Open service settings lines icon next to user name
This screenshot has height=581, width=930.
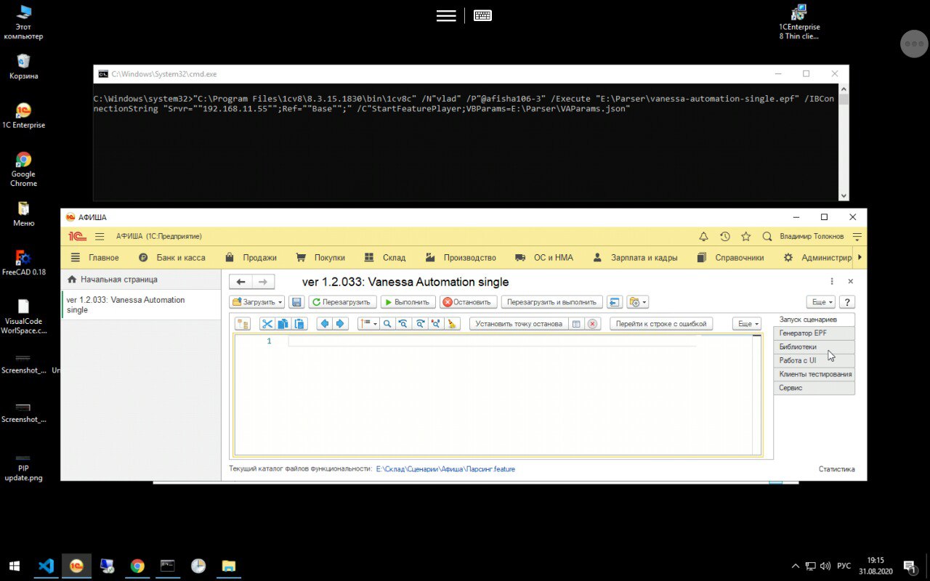coord(857,237)
